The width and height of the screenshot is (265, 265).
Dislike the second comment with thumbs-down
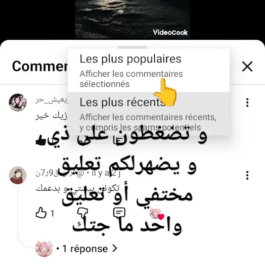[82, 213]
